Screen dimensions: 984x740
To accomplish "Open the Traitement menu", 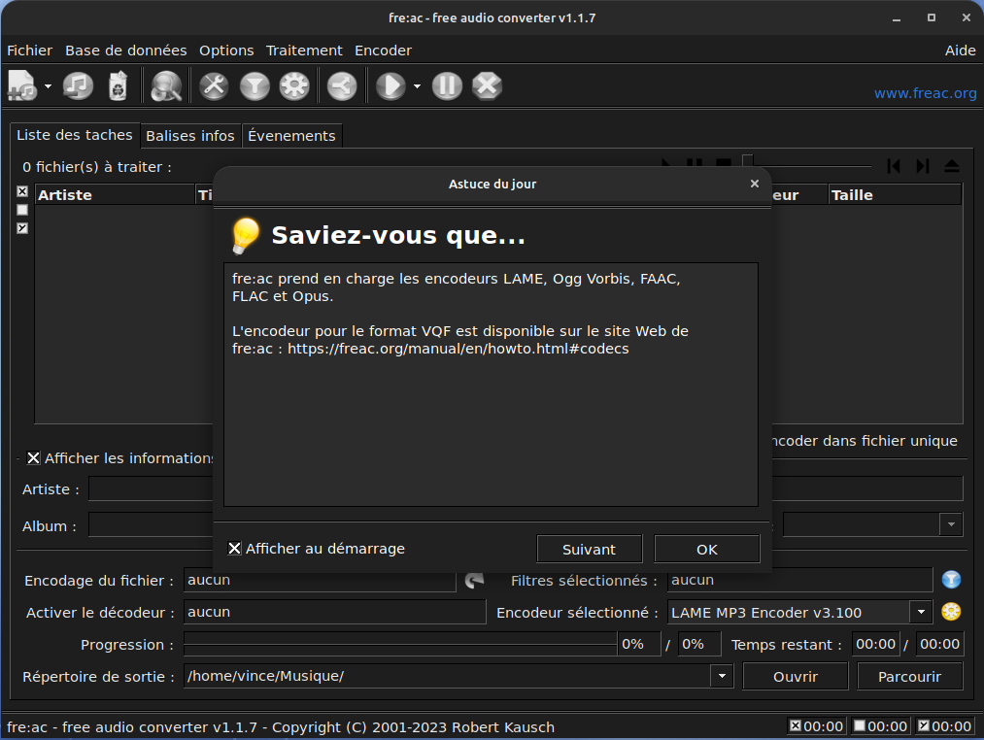I will (304, 50).
